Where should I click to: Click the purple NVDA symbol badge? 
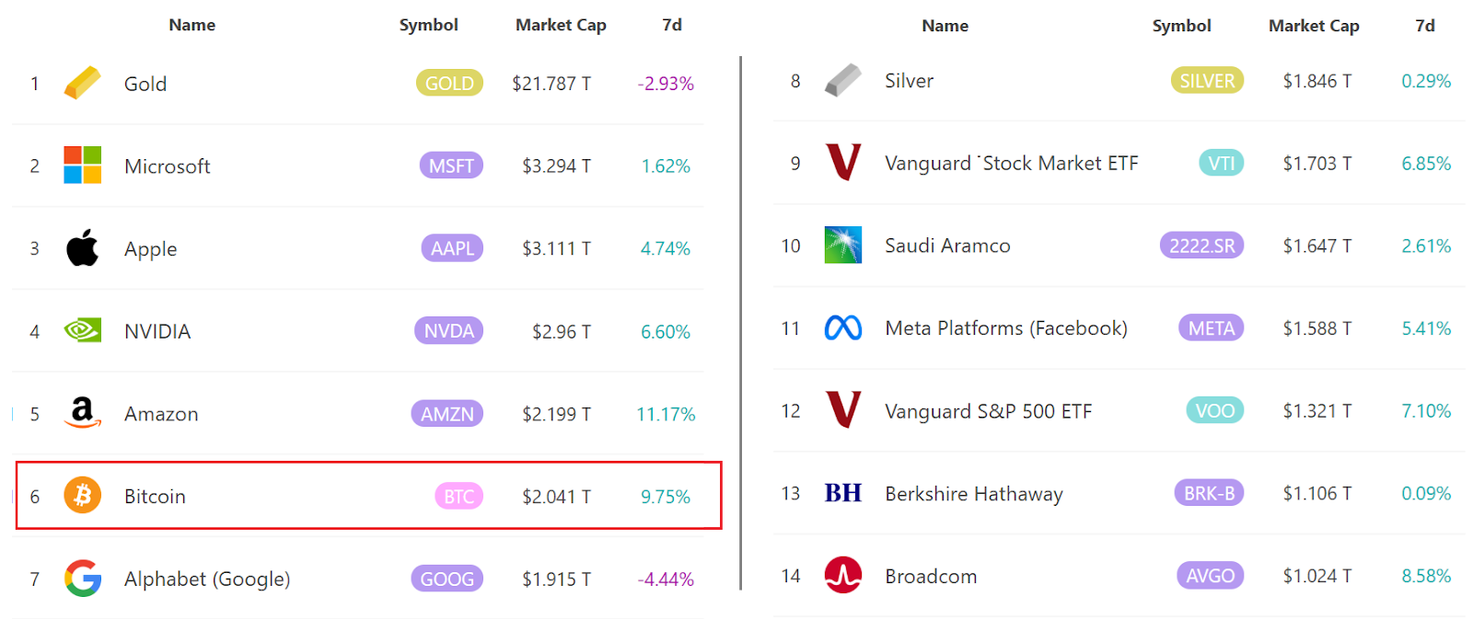448,331
